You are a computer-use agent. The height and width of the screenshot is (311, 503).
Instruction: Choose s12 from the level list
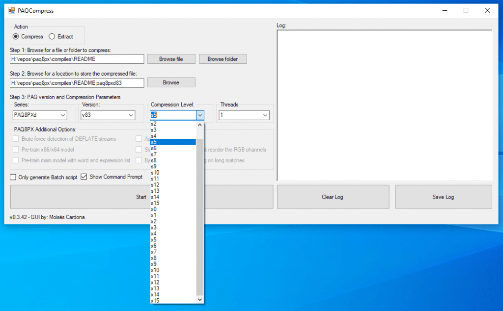point(173,185)
